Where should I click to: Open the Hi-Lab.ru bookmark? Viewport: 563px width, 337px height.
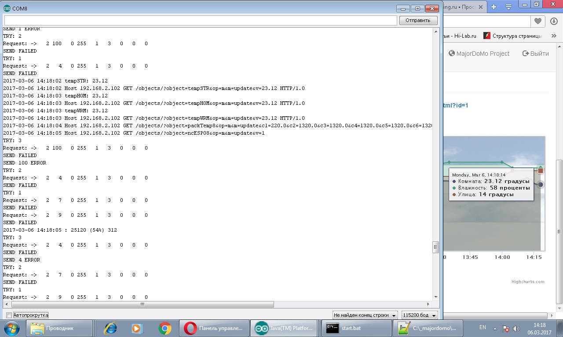pyautogui.click(x=461, y=36)
